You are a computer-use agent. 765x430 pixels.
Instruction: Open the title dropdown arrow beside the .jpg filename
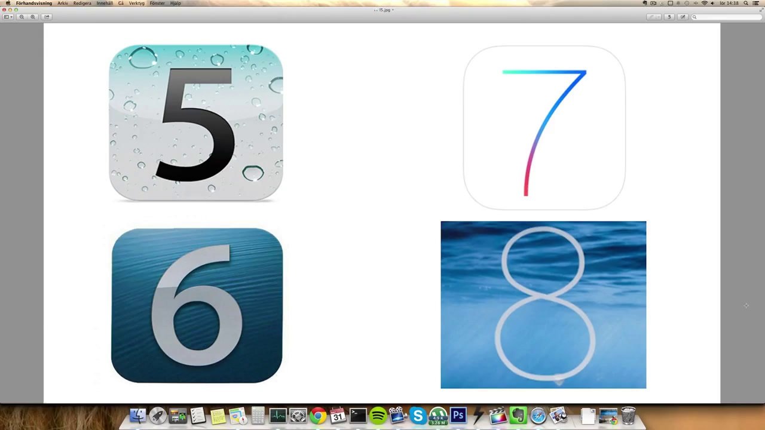(393, 10)
